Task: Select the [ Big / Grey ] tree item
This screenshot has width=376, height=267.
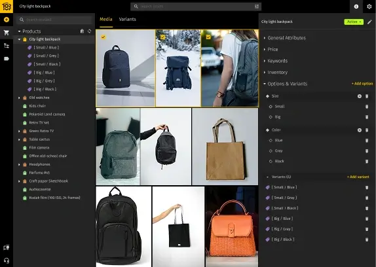Action: [x=45, y=81]
